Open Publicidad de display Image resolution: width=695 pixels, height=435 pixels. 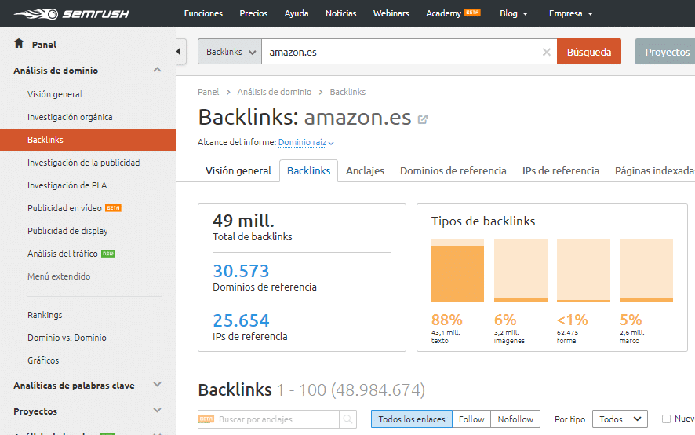click(x=67, y=231)
